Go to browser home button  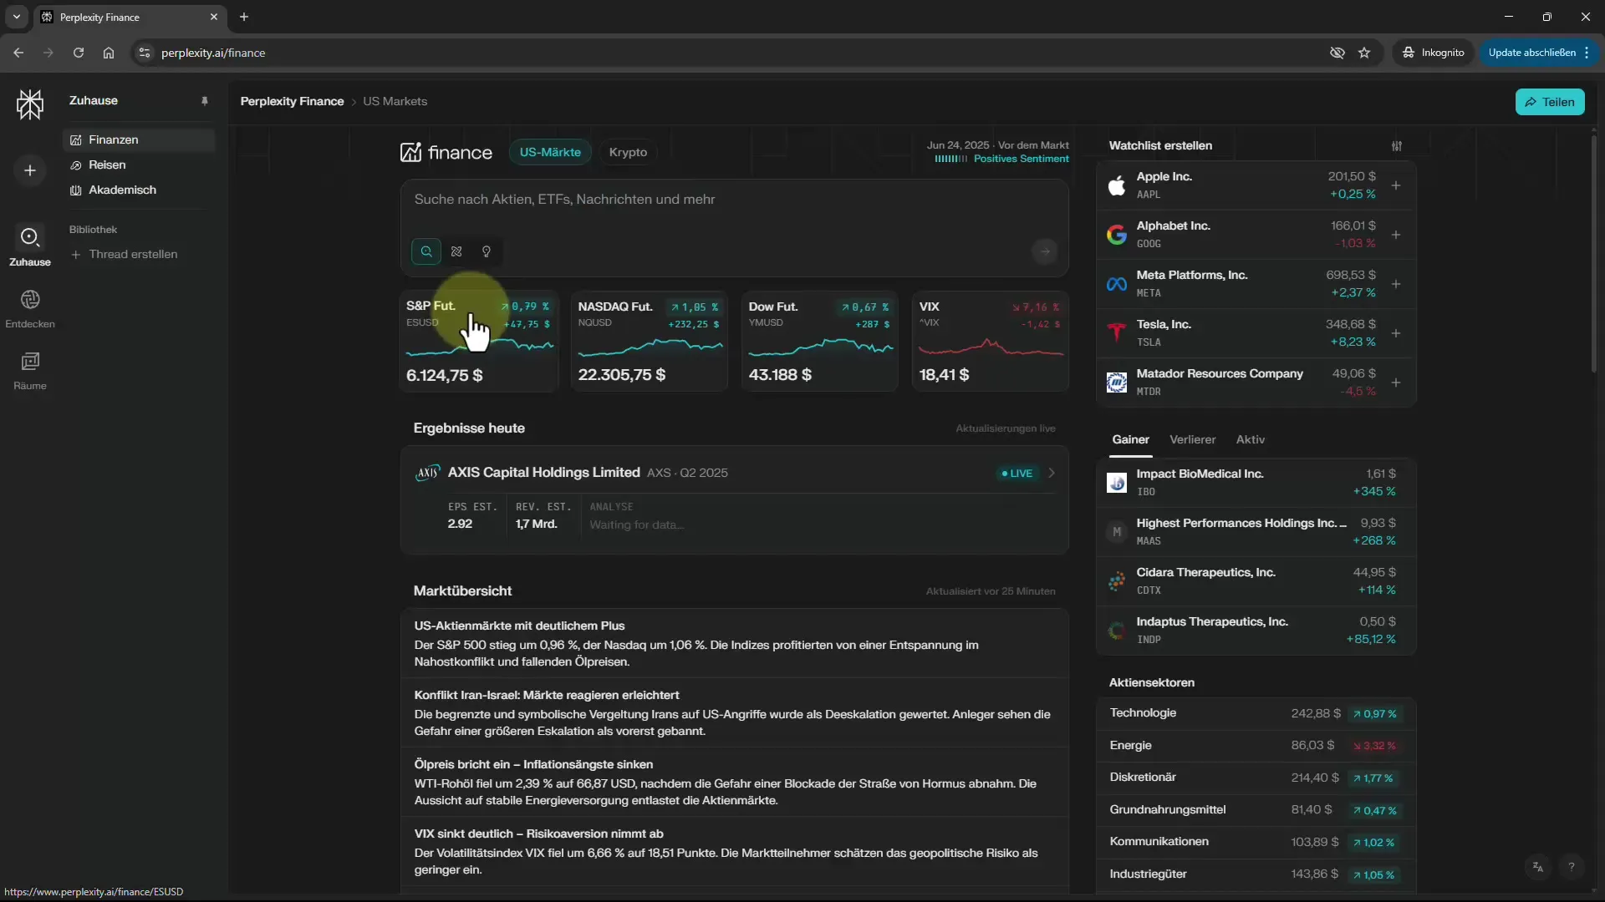point(109,53)
